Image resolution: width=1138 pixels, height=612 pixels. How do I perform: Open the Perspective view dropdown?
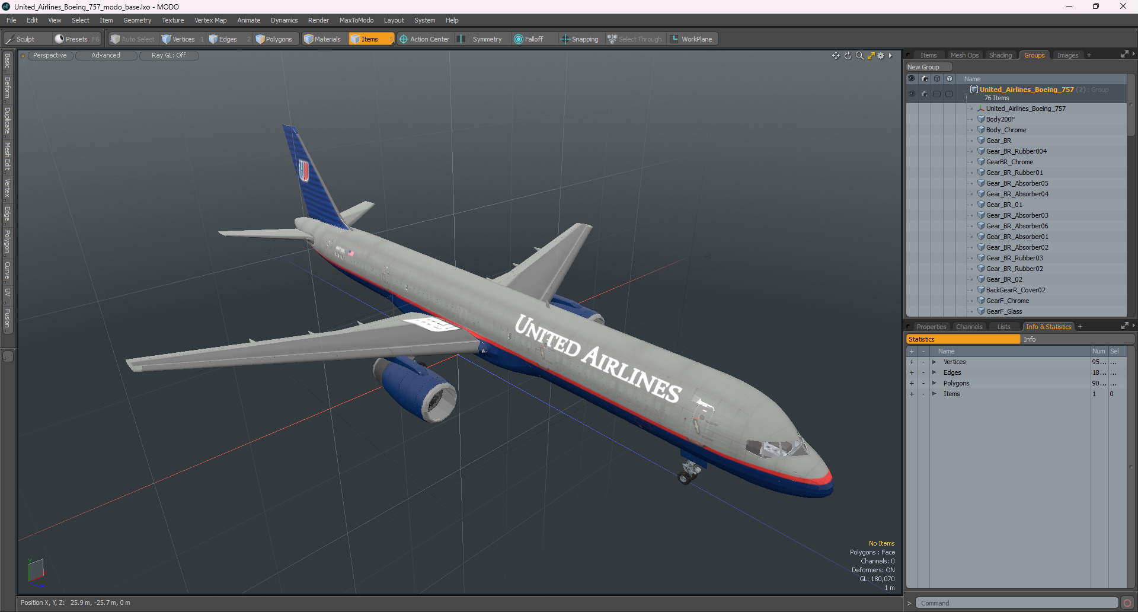(50, 56)
